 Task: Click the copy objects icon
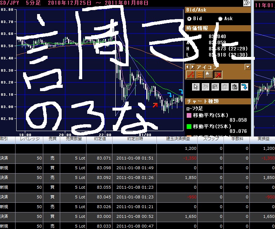click(205, 87)
